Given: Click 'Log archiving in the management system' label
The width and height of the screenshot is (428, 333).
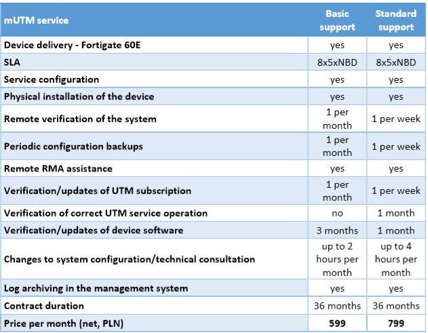Looking at the screenshot, I should click(96, 288).
